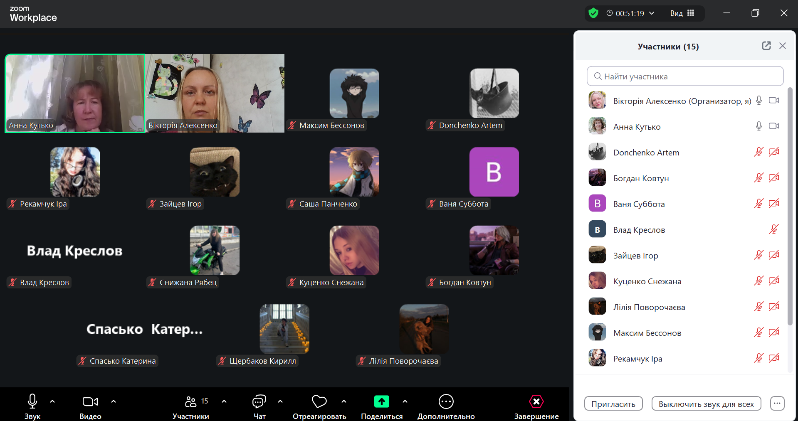Click the green Share screen icon
This screenshot has height=421, width=798.
click(x=381, y=401)
